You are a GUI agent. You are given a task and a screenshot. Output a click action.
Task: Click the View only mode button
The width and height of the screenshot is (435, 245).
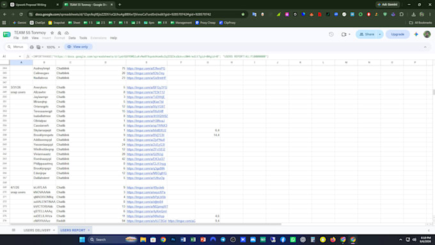click(77, 47)
